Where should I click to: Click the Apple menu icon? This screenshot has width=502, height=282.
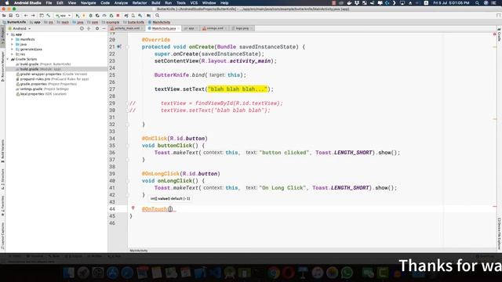7,3
